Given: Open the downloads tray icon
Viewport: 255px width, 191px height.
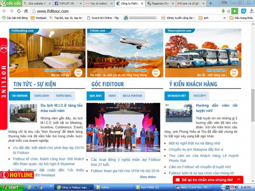Looking at the screenshot, I should [251, 11].
